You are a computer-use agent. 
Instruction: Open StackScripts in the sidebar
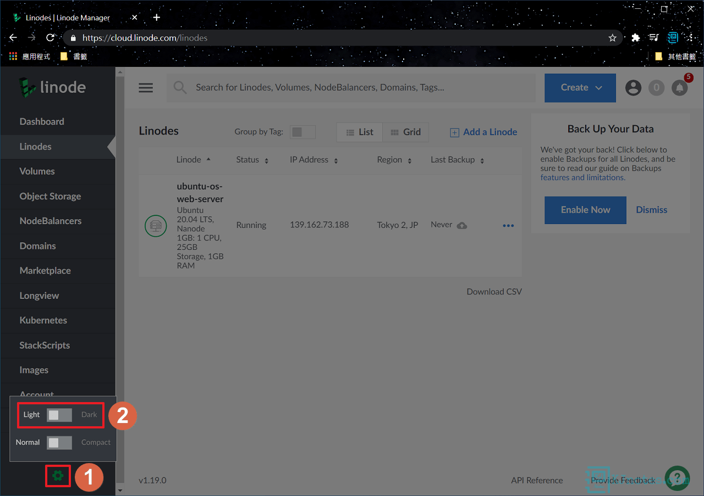pos(58,345)
